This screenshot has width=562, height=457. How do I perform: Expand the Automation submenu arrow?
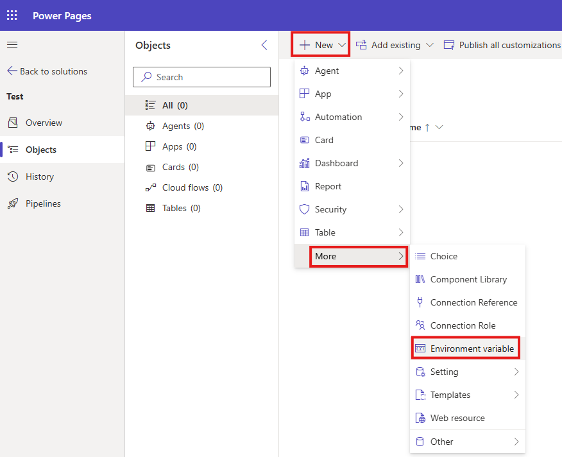401,117
